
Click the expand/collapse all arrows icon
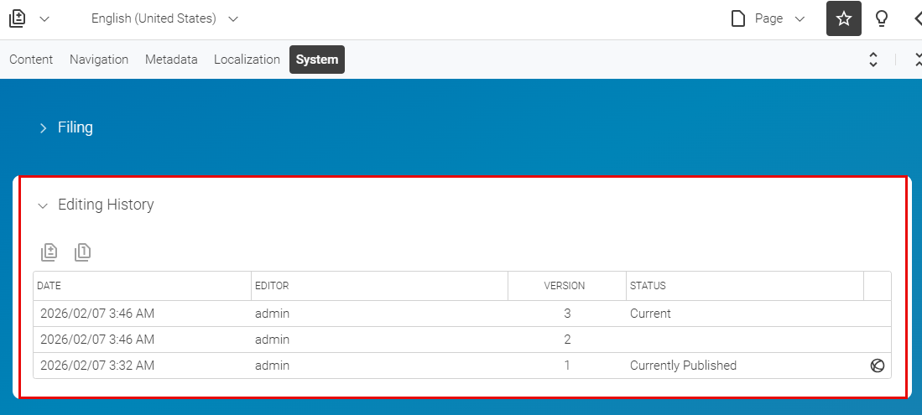coord(873,60)
